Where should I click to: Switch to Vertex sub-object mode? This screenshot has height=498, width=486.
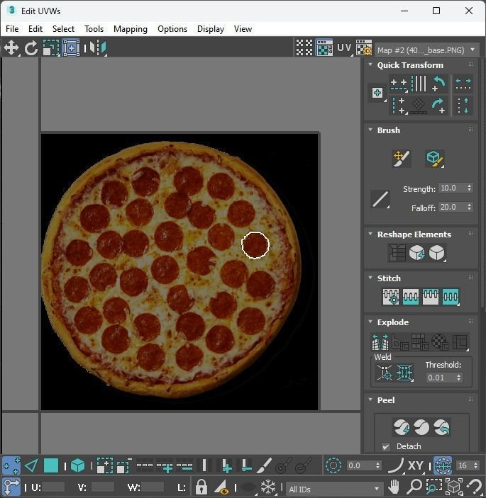pos(11,465)
